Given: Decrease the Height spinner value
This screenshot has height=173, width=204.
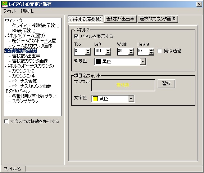Looking at the screenshot, I should pos(151,53).
